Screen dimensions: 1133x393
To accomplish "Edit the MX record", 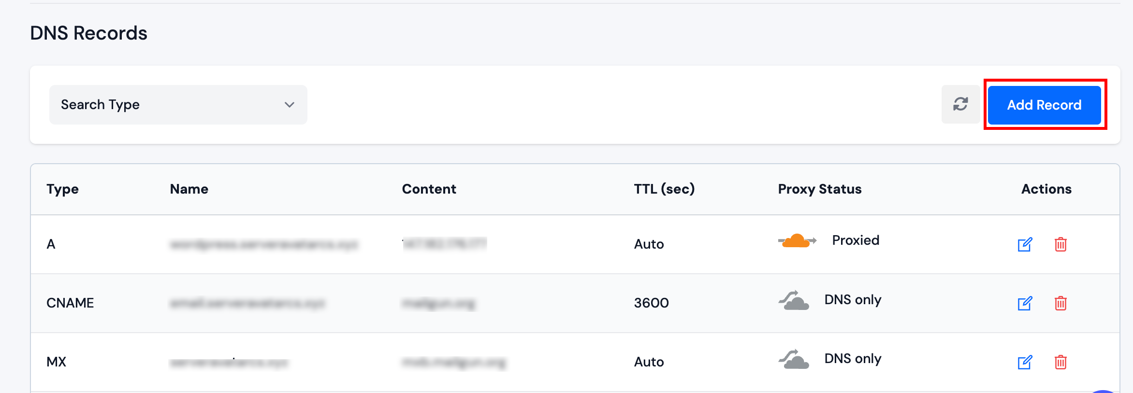I will (1024, 363).
